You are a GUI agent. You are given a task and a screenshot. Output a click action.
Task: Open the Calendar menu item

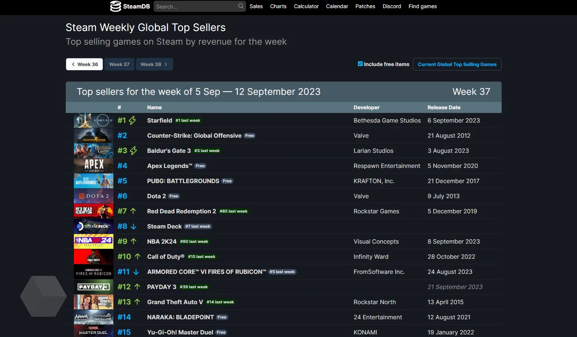337,6
